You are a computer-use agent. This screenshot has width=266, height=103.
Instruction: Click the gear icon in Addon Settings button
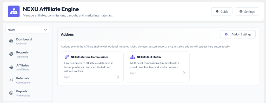tap(226, 34)
